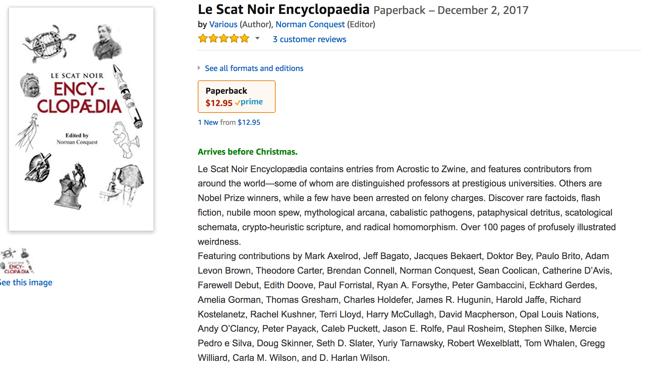The width and height of the screenshot is (653, 369).
Task: Click the Various author link
Action: (x=223, y=24)
